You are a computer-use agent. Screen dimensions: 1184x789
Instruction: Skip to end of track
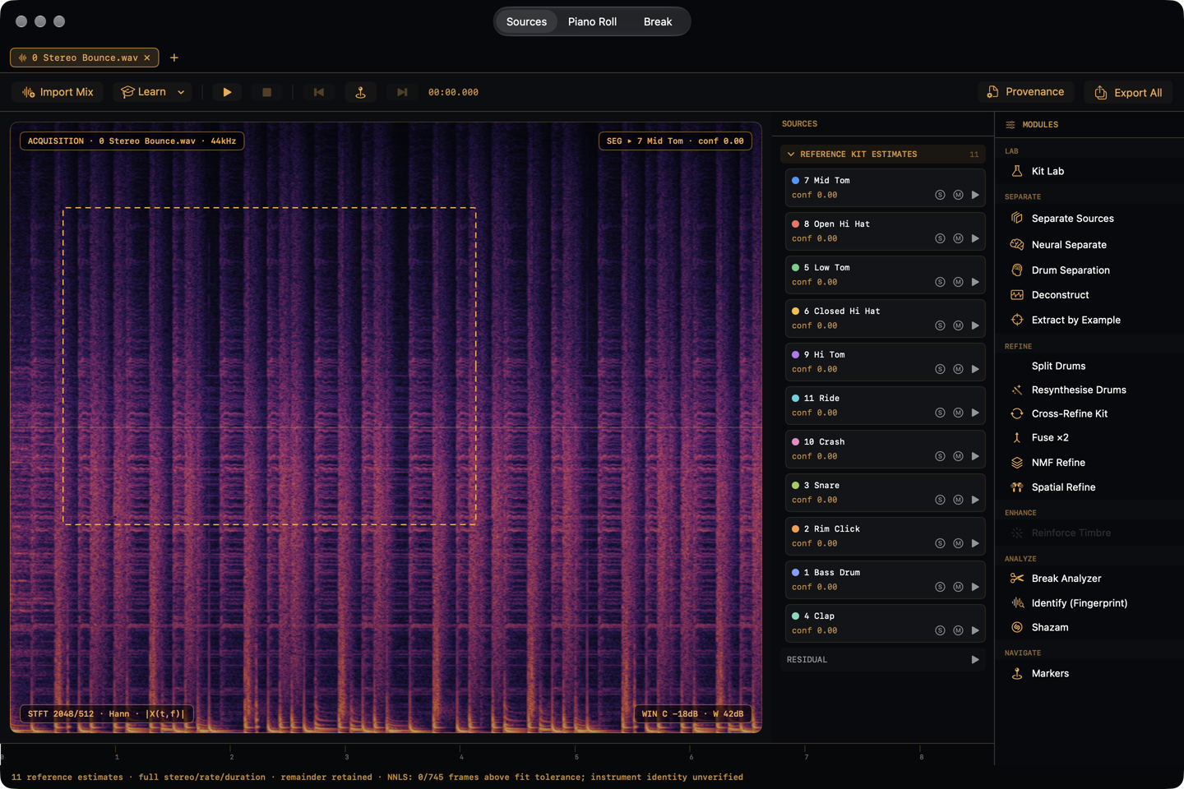(401, 92)
